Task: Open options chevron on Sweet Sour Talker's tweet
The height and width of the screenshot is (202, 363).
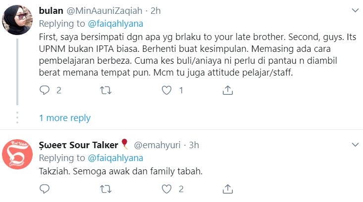Action: (x=355, y=145)
